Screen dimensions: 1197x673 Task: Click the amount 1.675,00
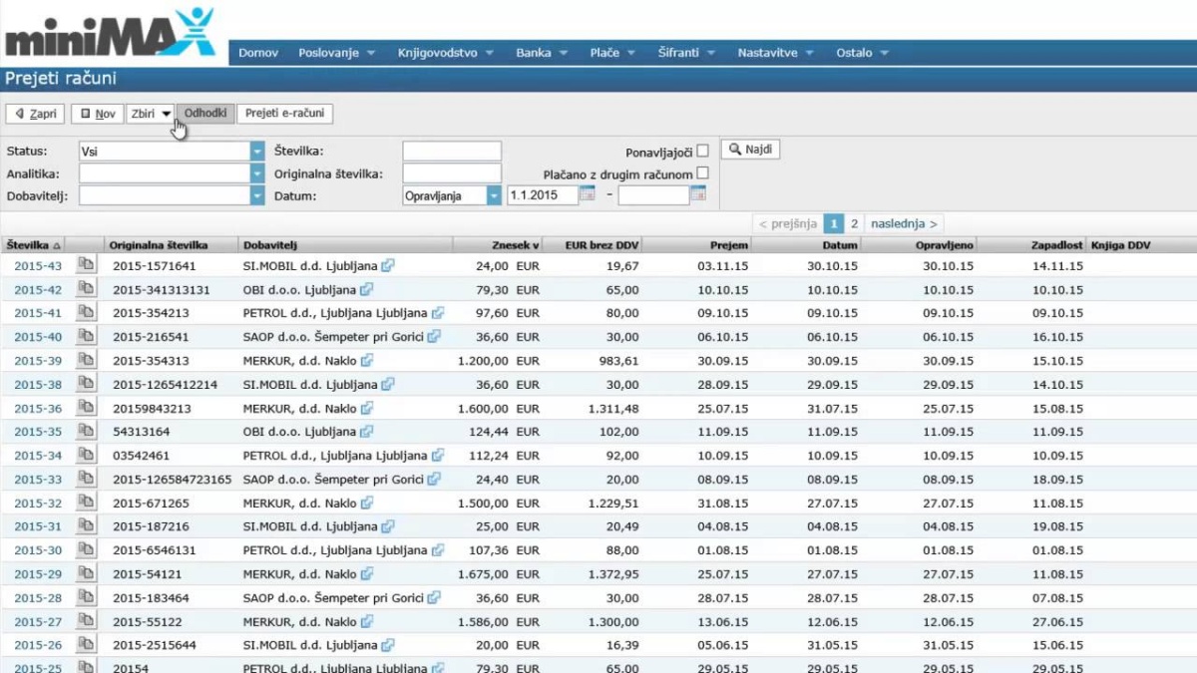[483, 574]
